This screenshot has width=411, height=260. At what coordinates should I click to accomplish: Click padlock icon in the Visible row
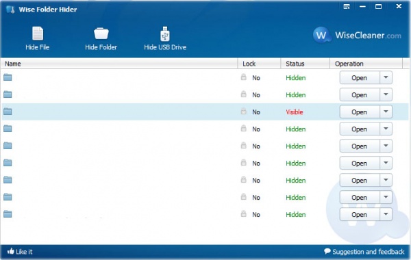pos(243,111)
